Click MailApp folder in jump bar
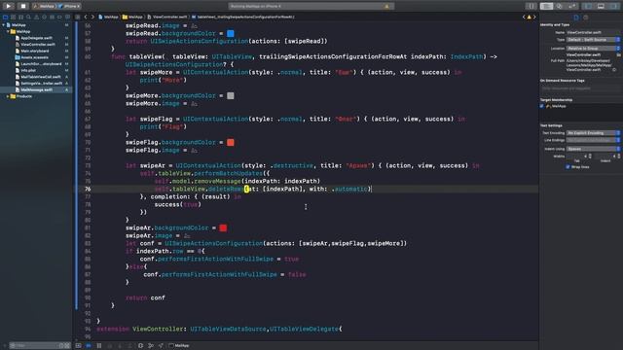The height and width of the screenshot is (350, 623). 132,17
